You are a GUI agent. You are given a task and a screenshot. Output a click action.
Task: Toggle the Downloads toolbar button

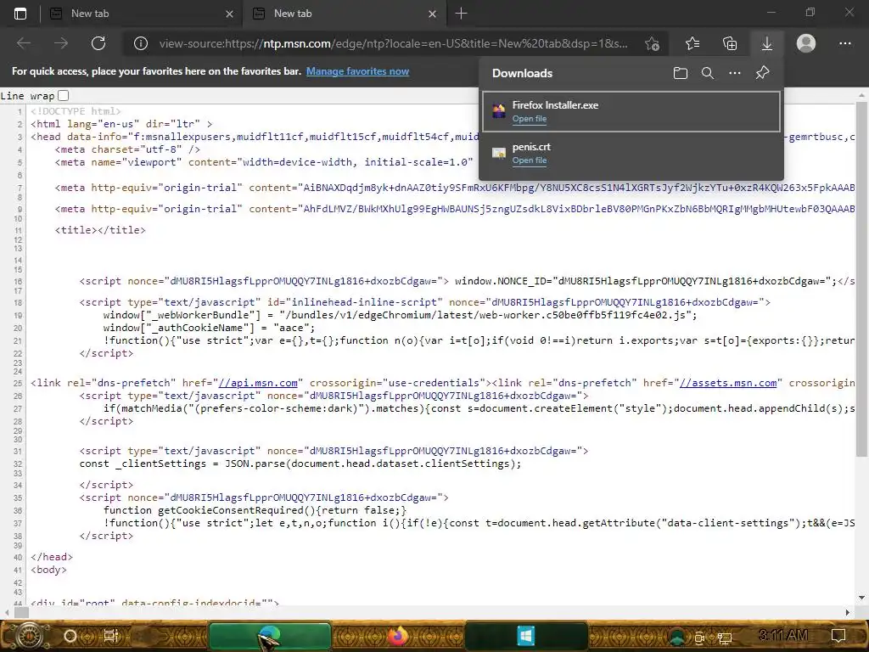pyautogui.click(x=767, y=43)
